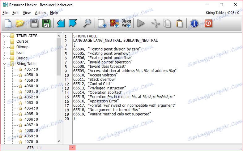Image resolution: width=243 pixels, height=151 pixels.
Task: Select string table entry 4058 : 0
Action: point(31,75)
